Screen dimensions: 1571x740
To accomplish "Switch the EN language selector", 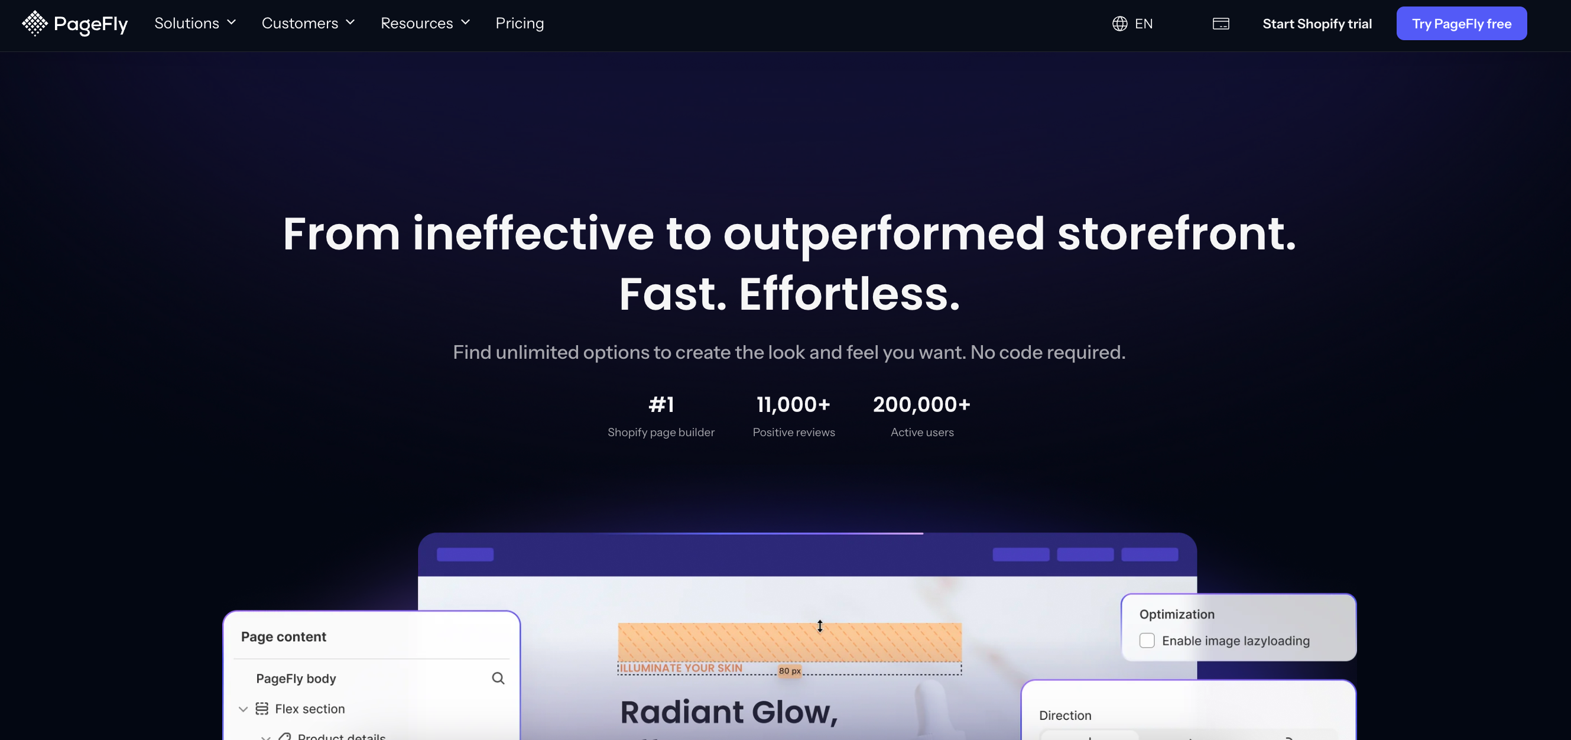I will click(x=1143, y=24).
